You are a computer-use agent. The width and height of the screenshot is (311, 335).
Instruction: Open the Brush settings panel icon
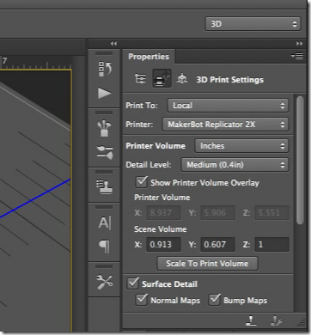pyautogui.click(x=105, y=152)
